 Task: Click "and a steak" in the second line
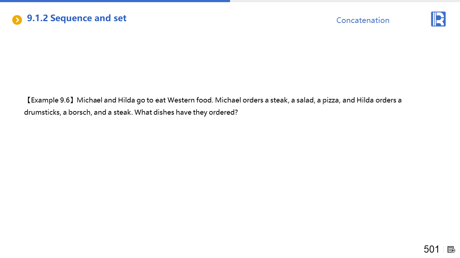(x=112, y=112)
